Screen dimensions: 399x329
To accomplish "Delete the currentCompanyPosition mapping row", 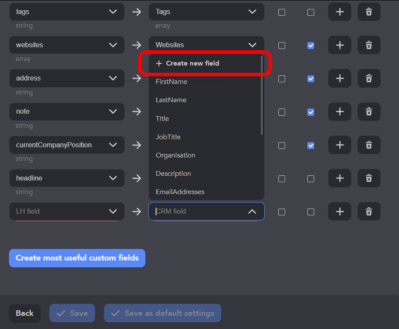I will point(369,145).
